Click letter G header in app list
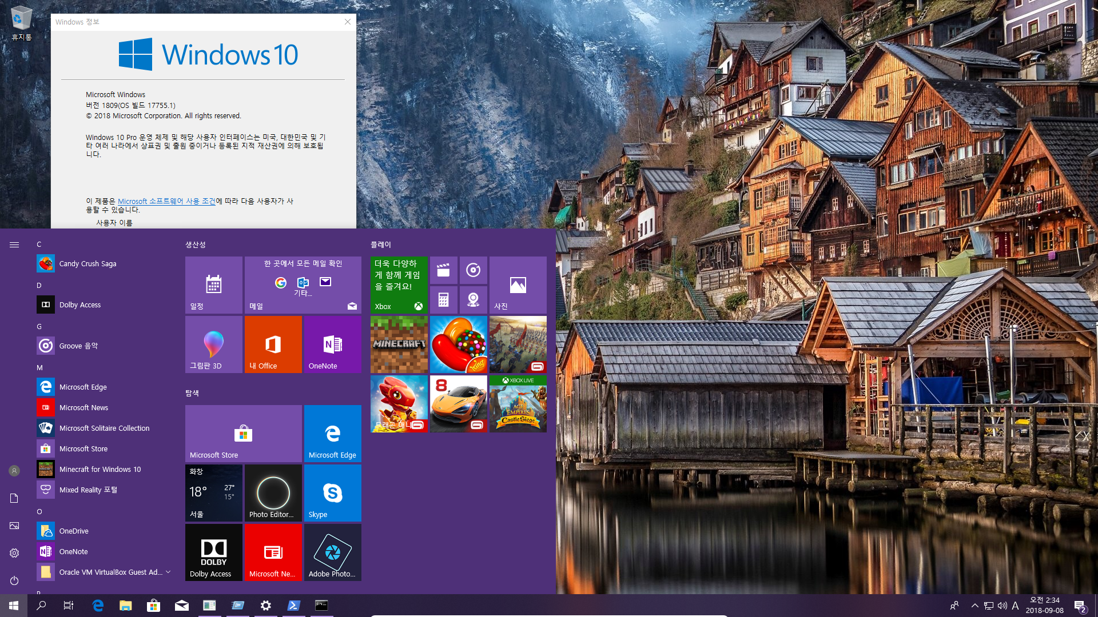 point(39,326)
